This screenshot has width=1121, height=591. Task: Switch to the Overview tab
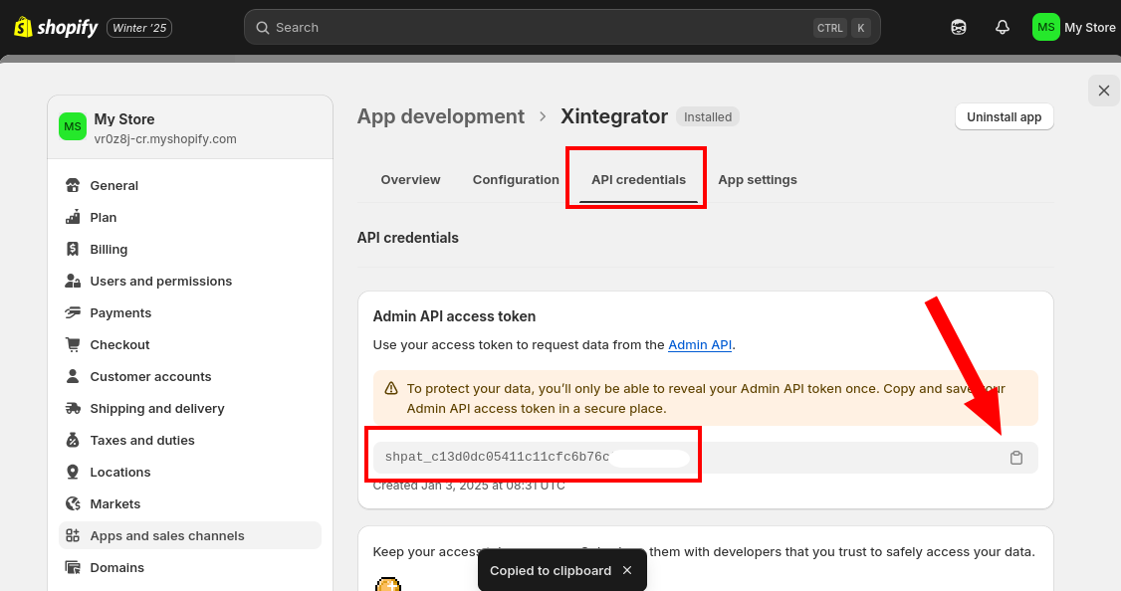click(410, 180)
